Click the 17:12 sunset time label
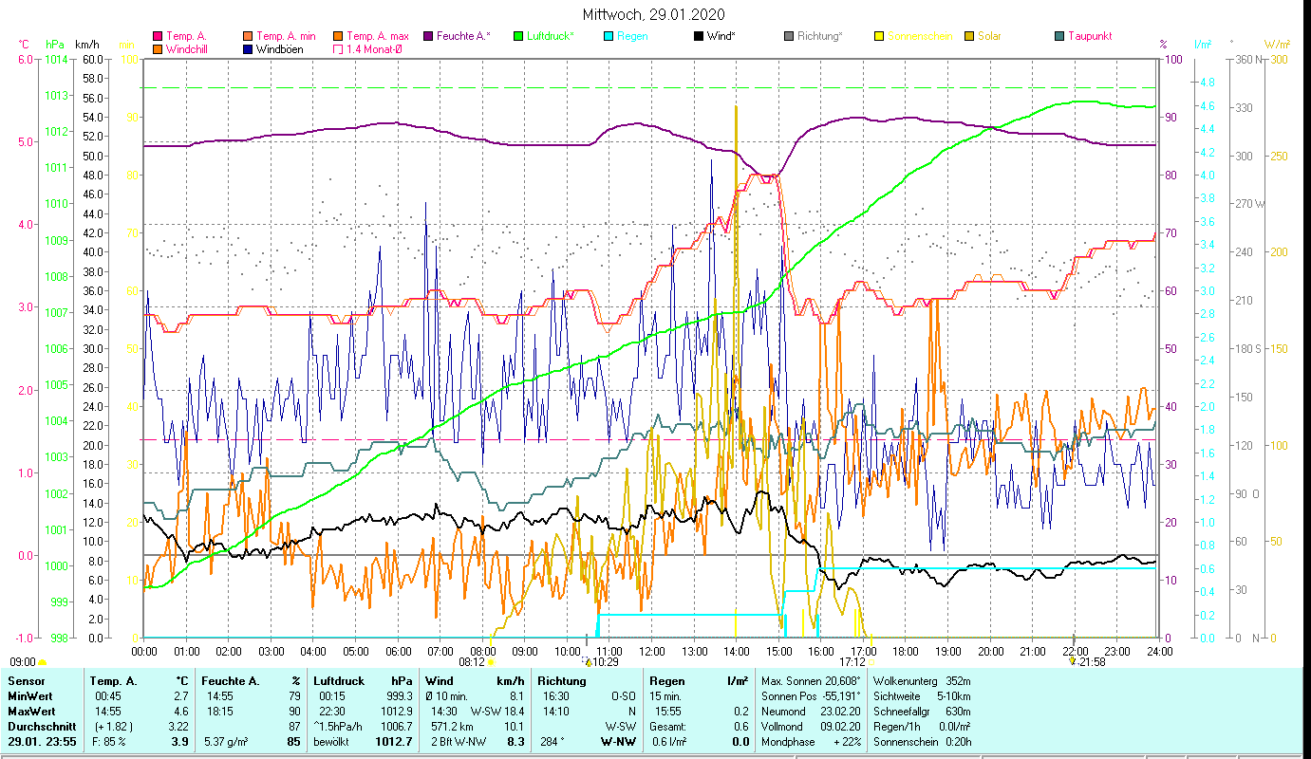 (x=852, y=662)
